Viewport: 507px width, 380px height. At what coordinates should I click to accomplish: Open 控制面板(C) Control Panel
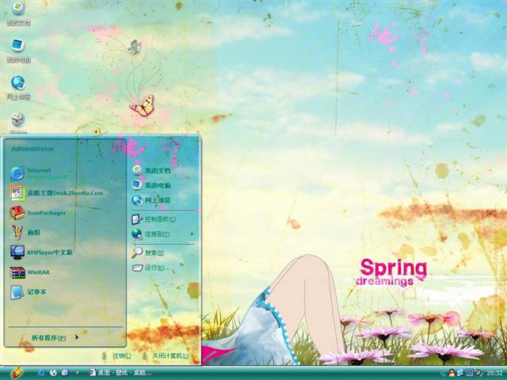point(154,219)
